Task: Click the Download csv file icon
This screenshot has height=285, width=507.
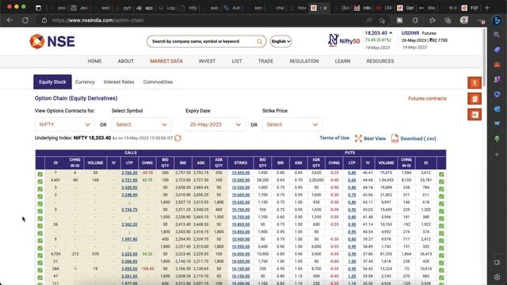Action: tap(395, 139)
